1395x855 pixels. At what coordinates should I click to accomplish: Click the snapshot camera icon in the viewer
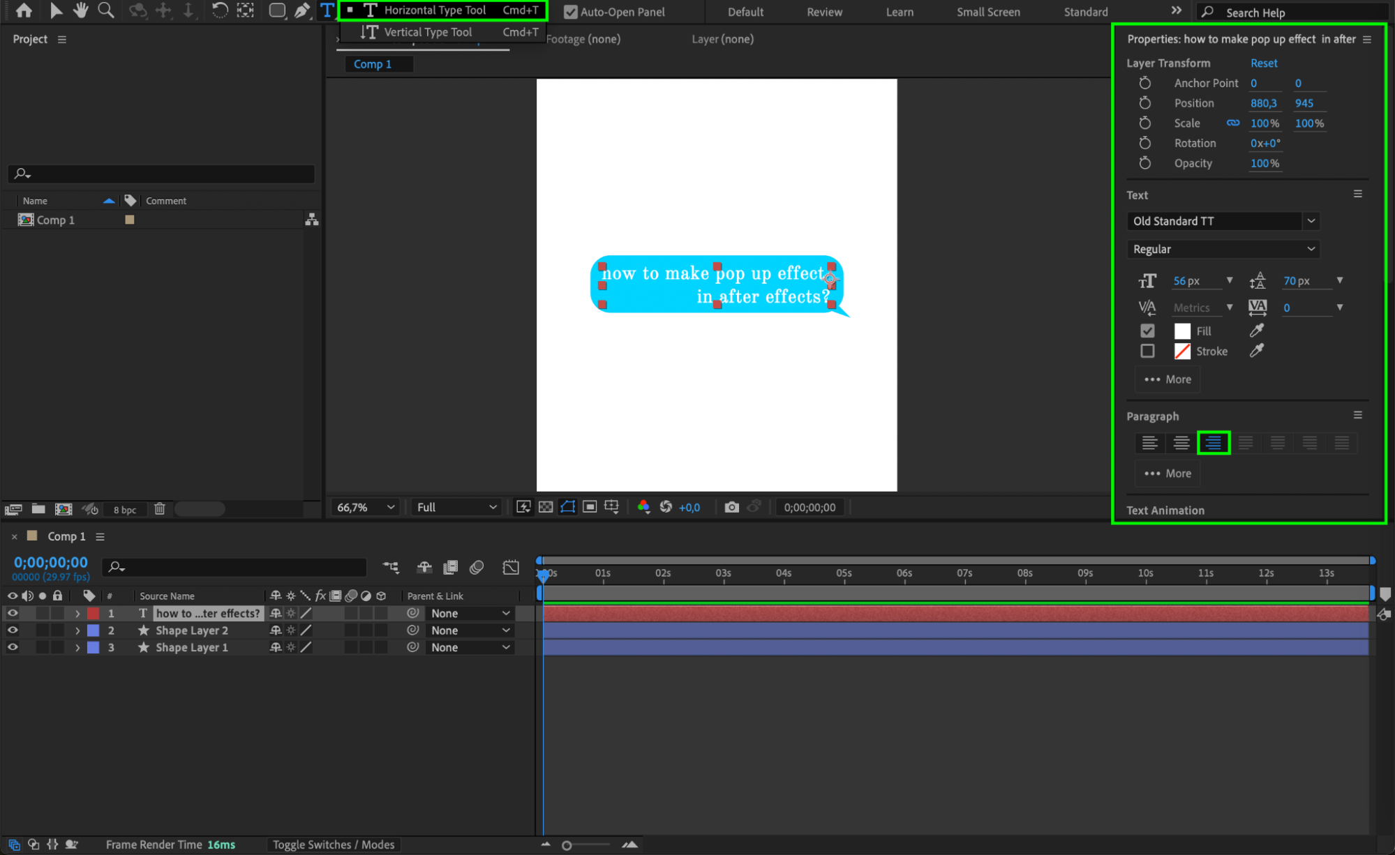(x=731, y=507)
